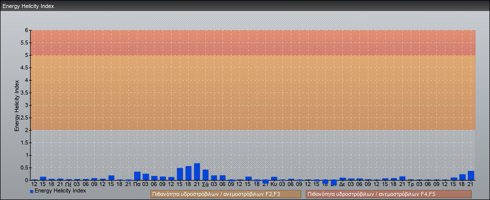Click the blue Energy Helicity Index legend square
Viewport: 490px width, 200px height.
click(x=32, y=191)
